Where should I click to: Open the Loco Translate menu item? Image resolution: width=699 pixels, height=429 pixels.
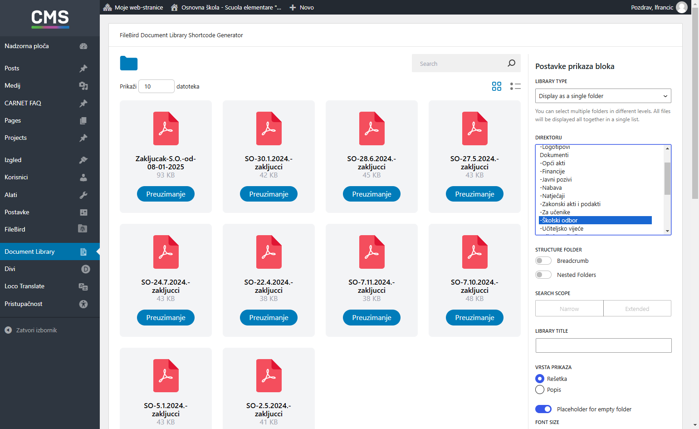pos(50,286)
